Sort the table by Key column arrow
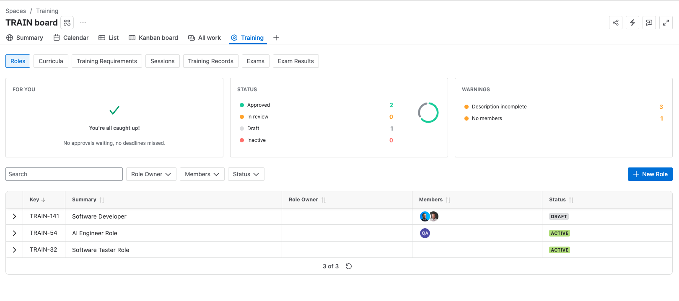 (43, 200)
